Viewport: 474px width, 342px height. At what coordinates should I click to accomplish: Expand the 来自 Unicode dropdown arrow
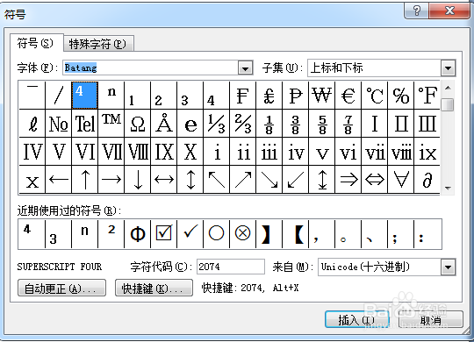coord(448,267)
